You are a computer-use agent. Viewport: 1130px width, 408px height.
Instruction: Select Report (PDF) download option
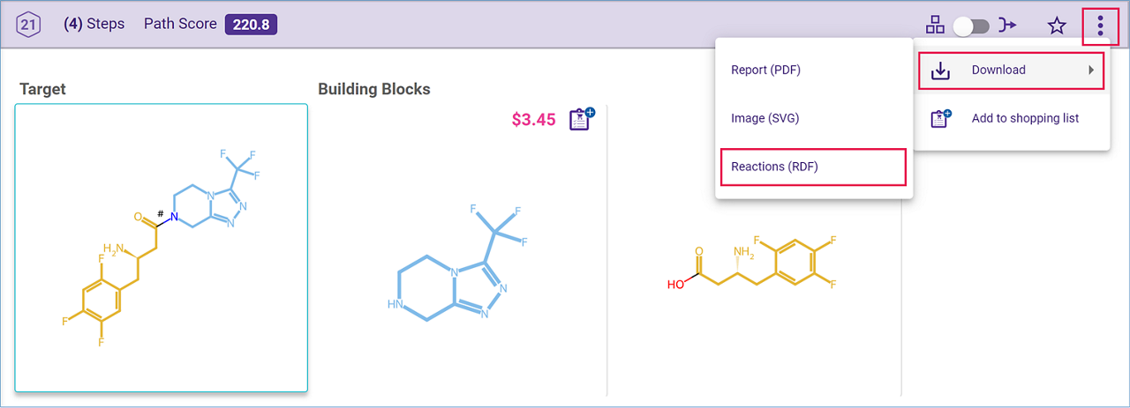coord(765,70)
